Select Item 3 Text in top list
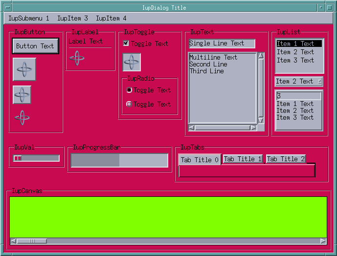337x256 pixels. [x=299, y=61]
